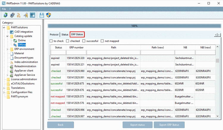This screenshot has width=223, height=130.
Task: Click the Material document icon
Action: click(12, 54)
